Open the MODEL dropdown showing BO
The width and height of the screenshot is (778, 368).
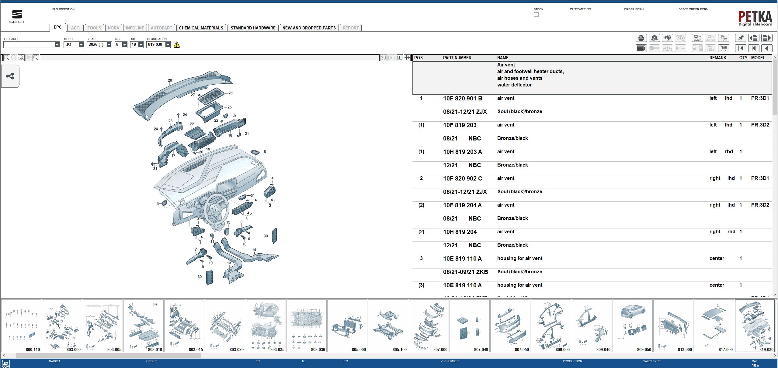coord(81,44)
